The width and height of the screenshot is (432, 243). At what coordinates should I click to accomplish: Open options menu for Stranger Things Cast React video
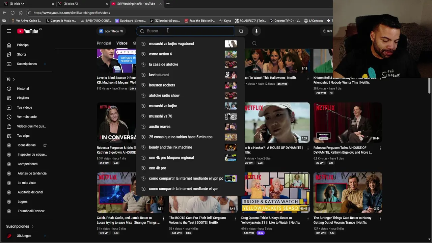[380, 218]
